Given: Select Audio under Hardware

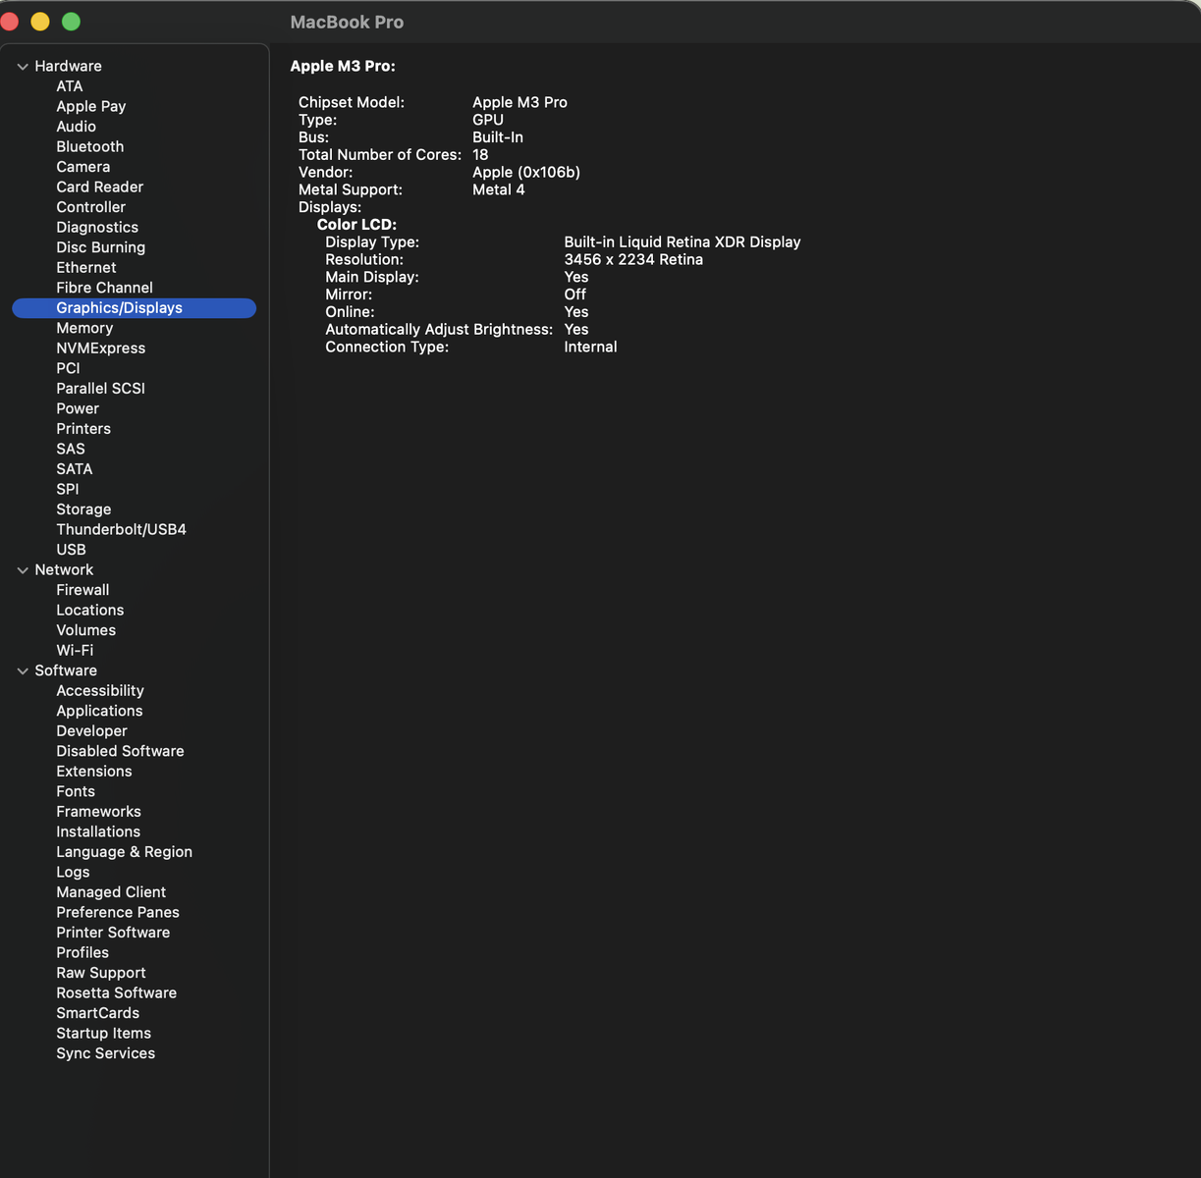Looking at the screenshot, I should (76, 127).
